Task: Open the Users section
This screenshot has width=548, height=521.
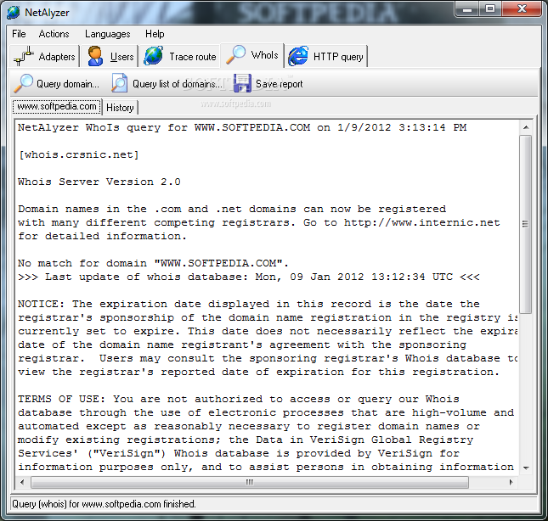Action: click(110, 56)
